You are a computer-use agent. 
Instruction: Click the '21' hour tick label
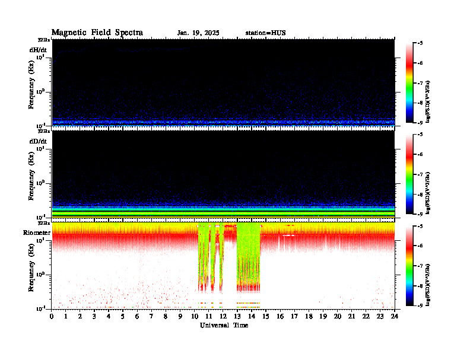(351, 316)
